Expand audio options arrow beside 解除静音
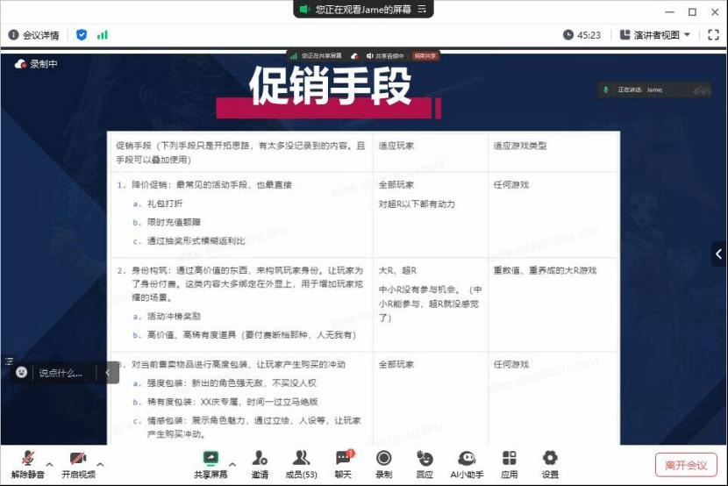 click(x=49, y=463)
